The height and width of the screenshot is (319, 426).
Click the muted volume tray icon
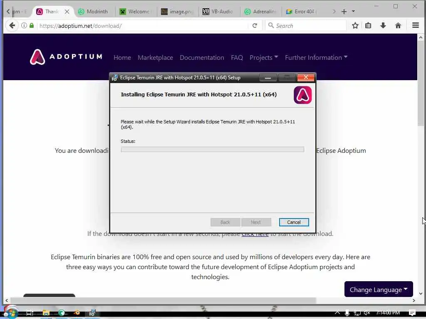367,313
